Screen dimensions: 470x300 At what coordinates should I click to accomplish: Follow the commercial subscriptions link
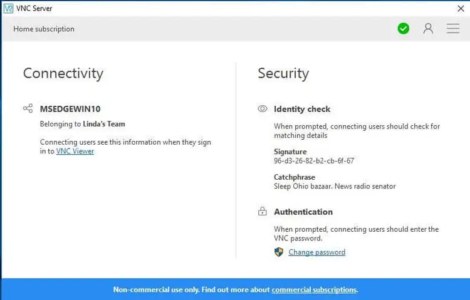(314, 290)
